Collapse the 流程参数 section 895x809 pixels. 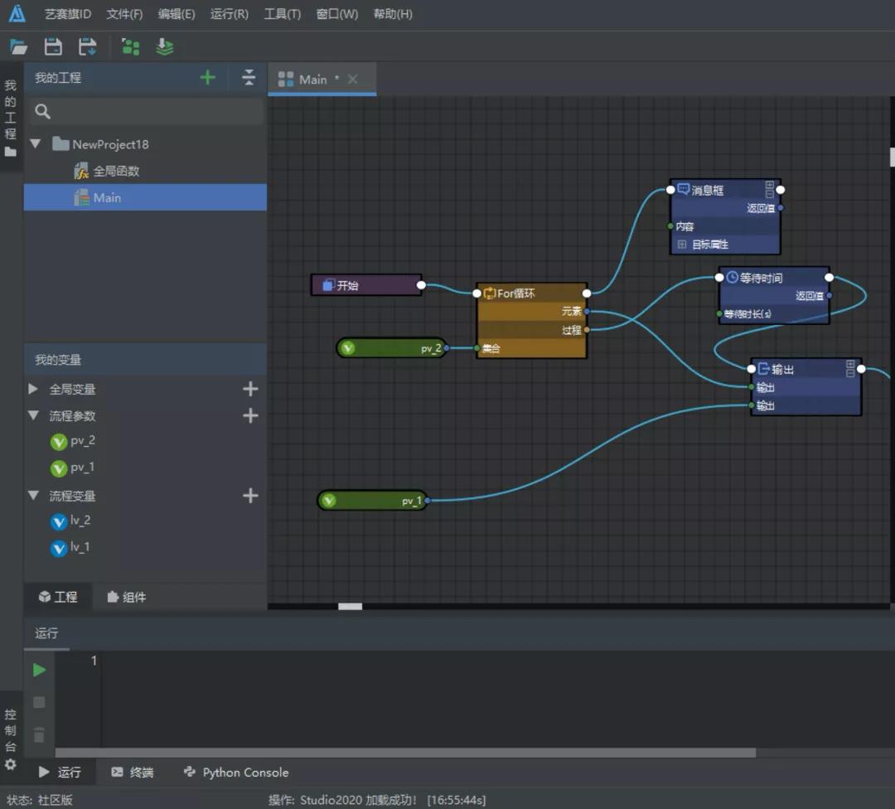(34, 415)
